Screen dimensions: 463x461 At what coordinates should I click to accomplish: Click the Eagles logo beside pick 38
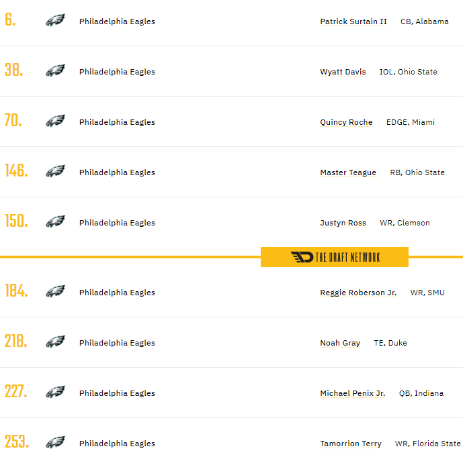(55, 71)
